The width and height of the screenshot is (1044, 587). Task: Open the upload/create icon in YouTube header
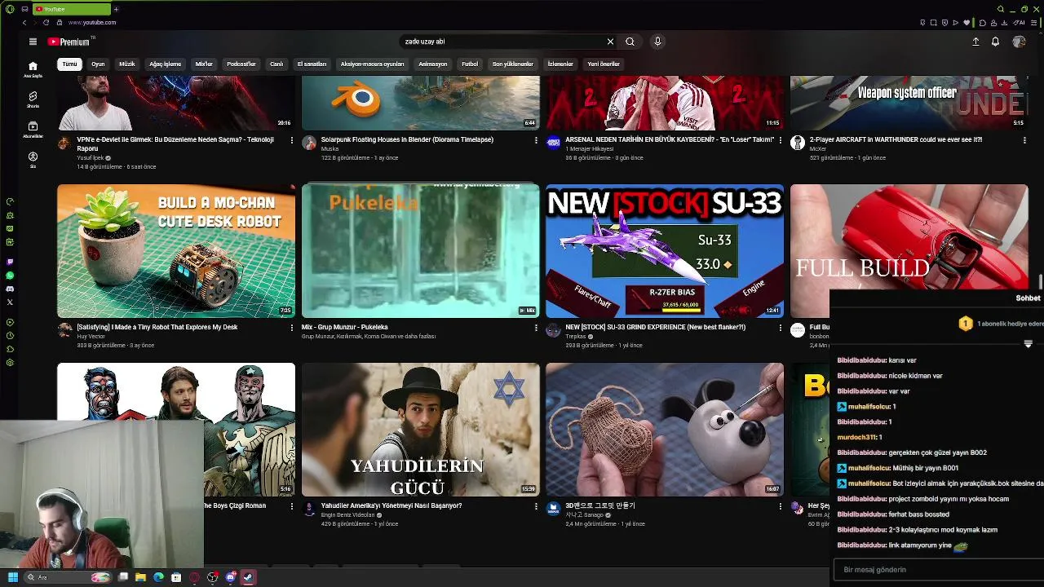(975, 42)
